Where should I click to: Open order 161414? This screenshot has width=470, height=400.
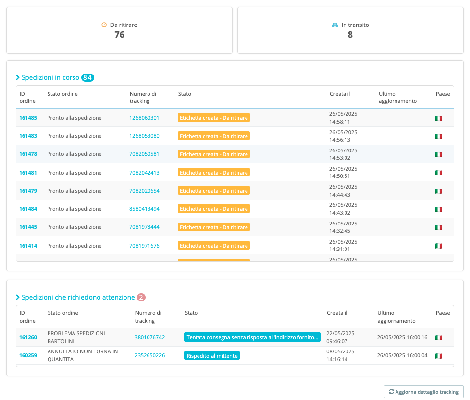click(x=28, y=246)
